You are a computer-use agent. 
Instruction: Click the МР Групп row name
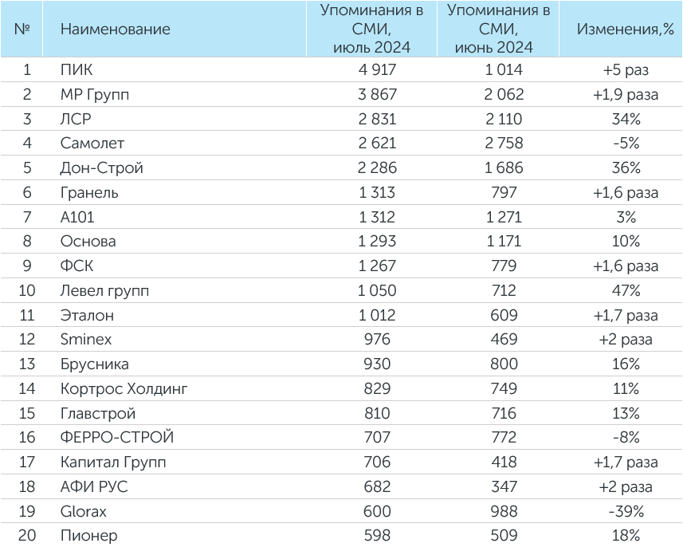pyautogui.click(x=95, y=94)
